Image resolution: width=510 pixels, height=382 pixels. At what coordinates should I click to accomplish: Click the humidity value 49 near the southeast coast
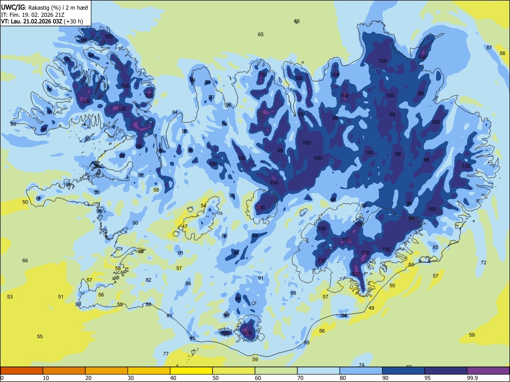pyautogui.click(x=371, y=308)
